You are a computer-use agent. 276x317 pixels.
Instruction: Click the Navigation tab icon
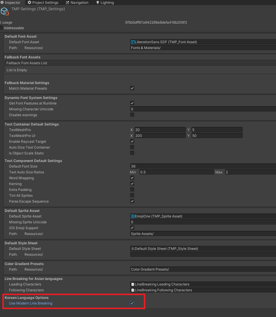click(67, 2)
